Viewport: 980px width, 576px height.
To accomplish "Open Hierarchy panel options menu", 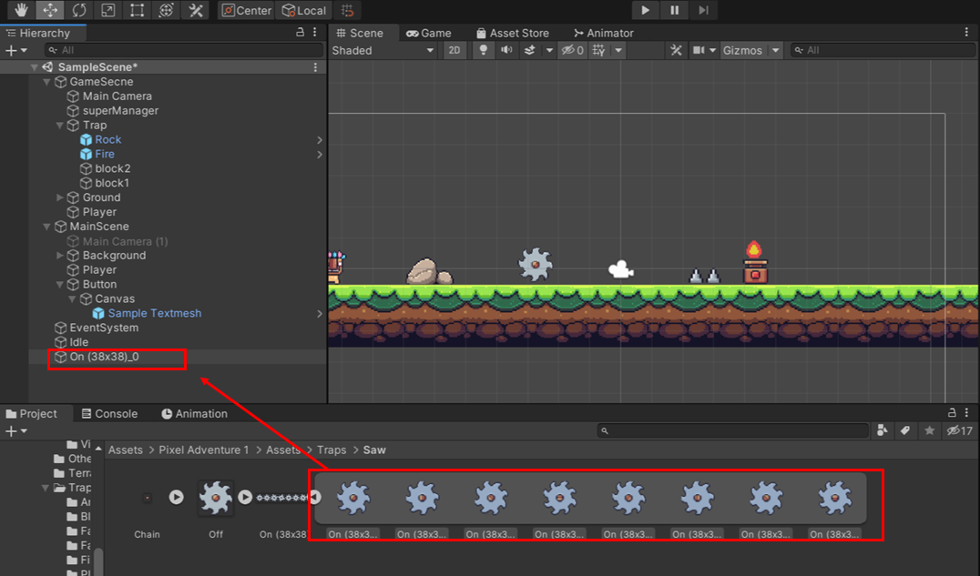I will [x=315, y=33].
